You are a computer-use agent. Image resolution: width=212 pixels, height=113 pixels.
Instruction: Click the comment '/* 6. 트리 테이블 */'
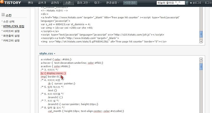[52, 94]
